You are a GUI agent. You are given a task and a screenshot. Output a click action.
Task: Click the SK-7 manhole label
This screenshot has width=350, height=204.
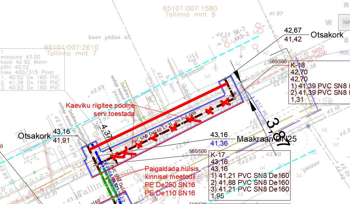pos(239,31)
